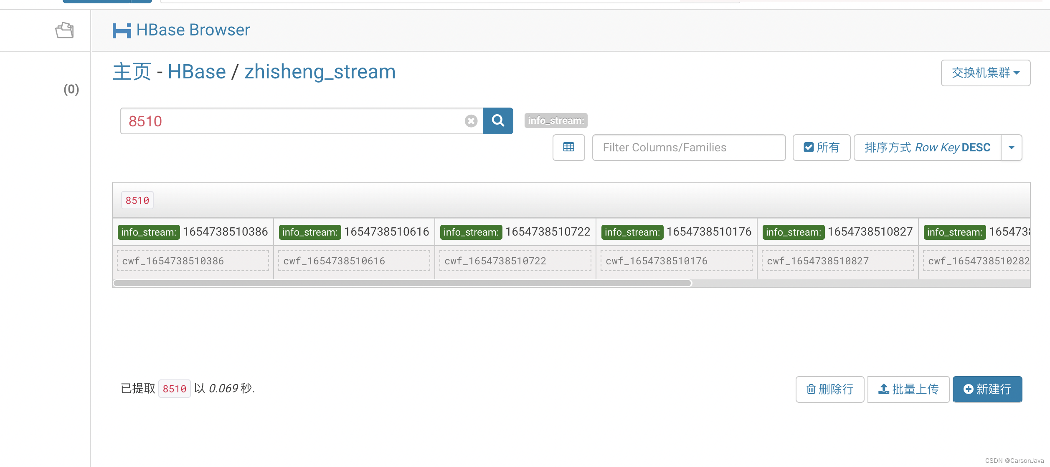Click the 8510 tag in fetch status
This screenshot has height=467, width=1050.
pos(174,389)
